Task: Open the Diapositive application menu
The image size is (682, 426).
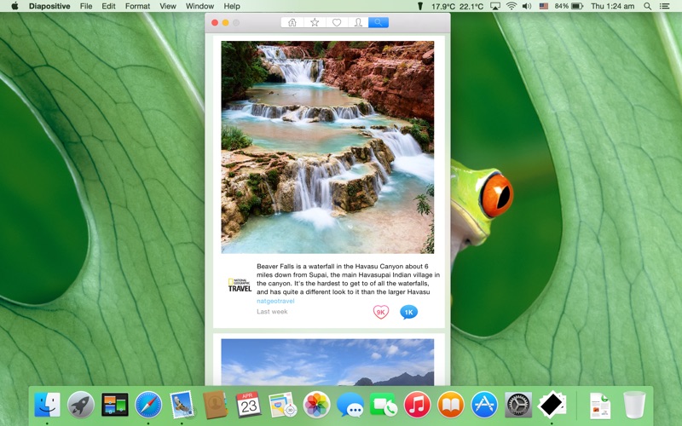Action: pos(49,6)
